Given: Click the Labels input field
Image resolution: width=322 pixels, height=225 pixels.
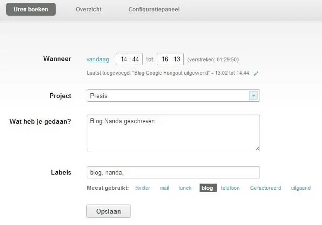Looking at the screenshot, I should [x=173, y=172].
